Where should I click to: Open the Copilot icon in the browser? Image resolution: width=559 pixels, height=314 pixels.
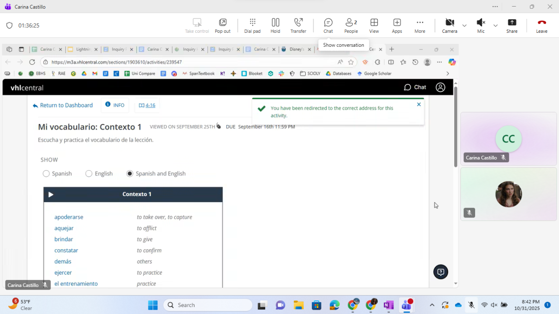point(452,62)
